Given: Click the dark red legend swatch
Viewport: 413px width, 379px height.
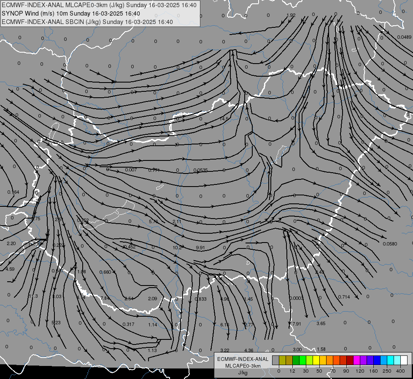Looking at the screenshot, I should (x=350, y=360).
